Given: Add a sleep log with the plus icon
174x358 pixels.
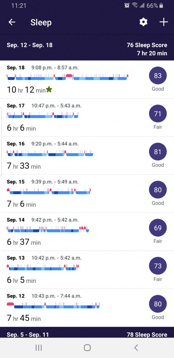Looking at the screenshot, I should point(164,22).
